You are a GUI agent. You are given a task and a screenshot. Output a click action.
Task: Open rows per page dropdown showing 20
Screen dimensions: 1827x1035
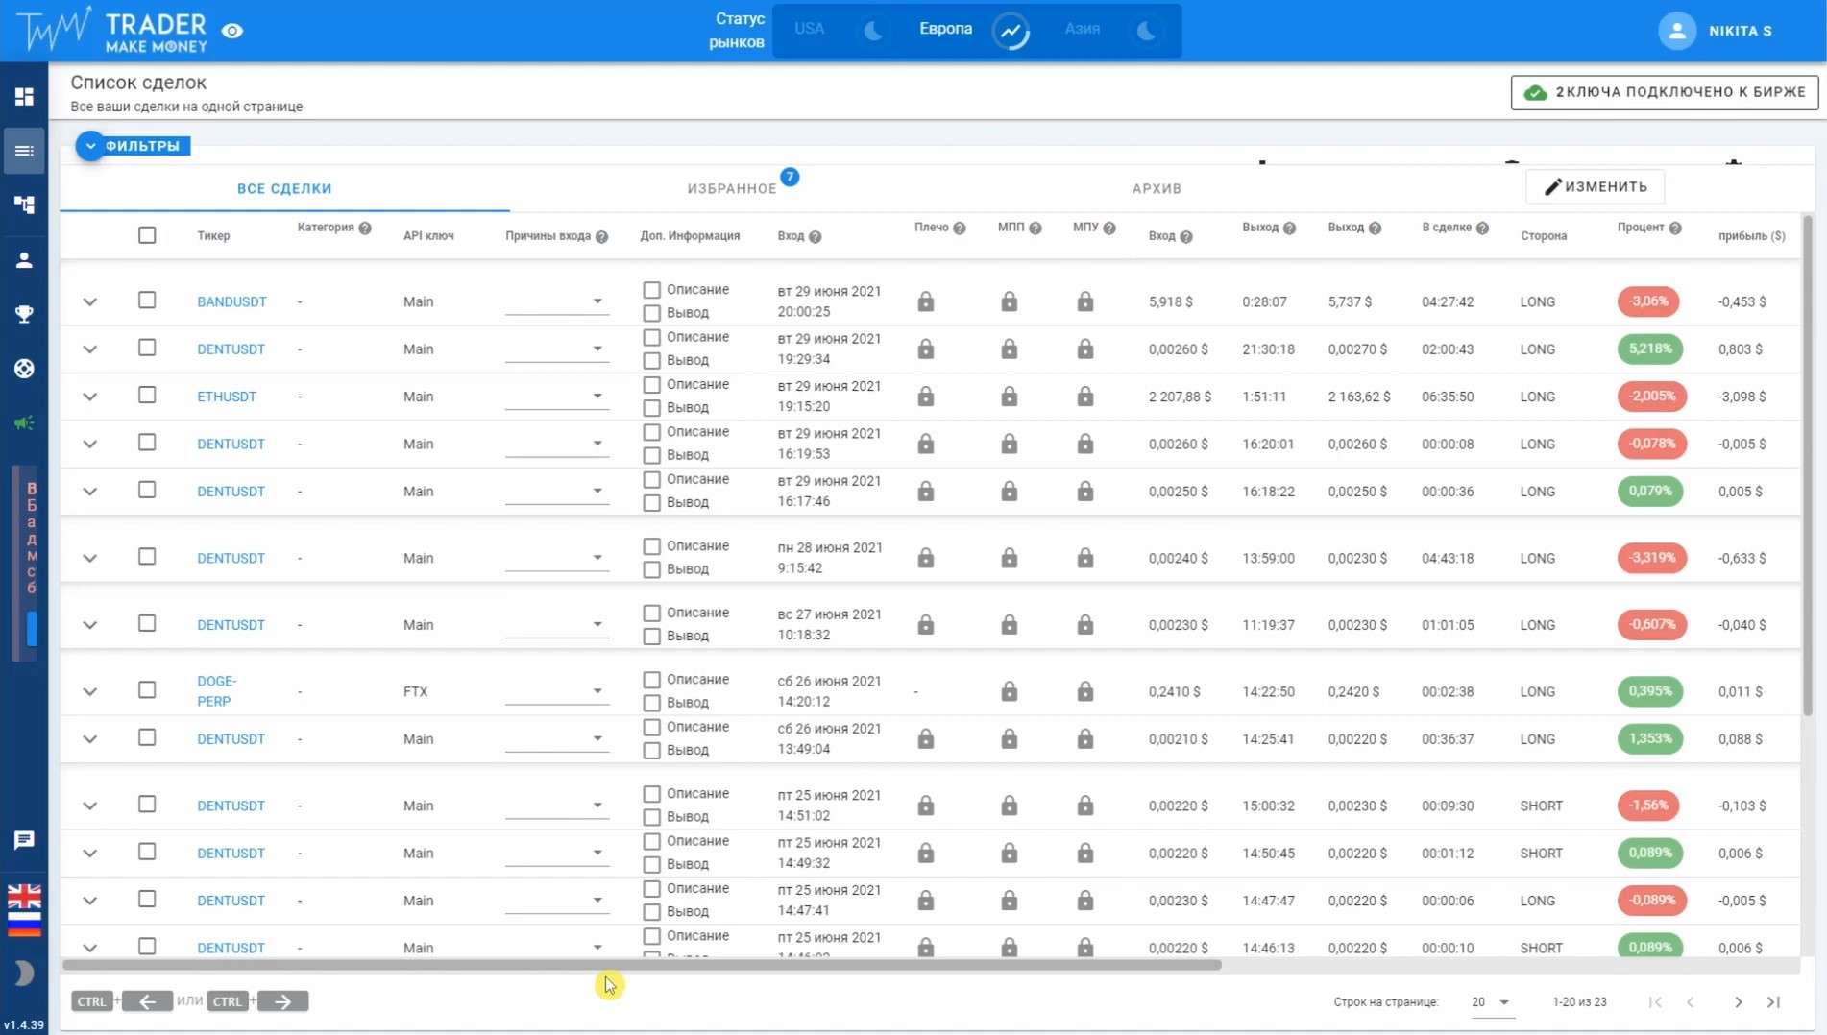click(x=1491, y=1001)
